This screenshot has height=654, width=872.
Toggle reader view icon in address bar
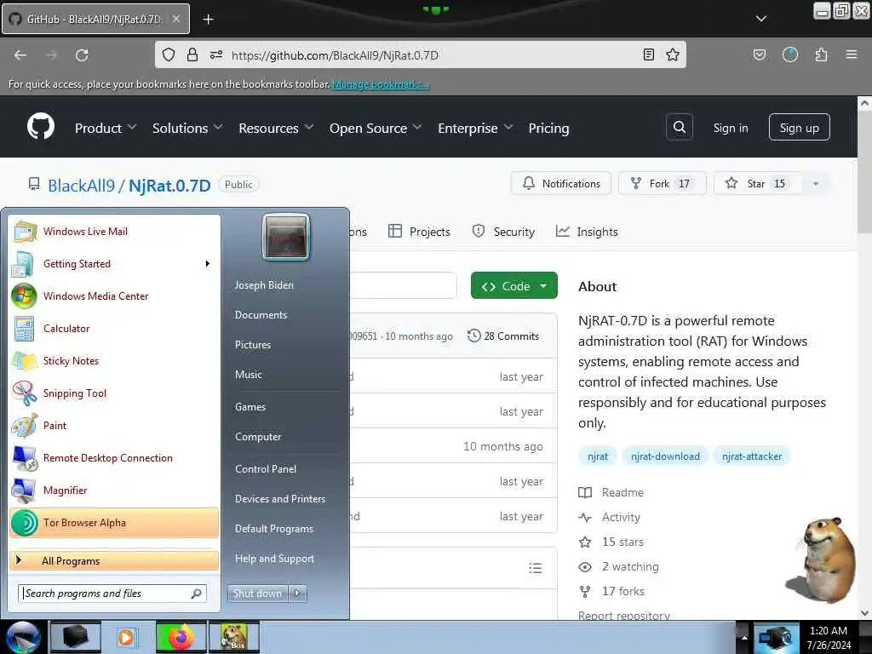pos(648,54)
